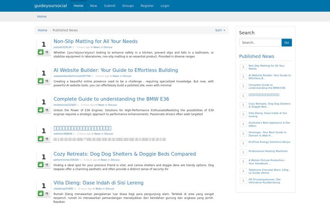
Task: Go to the Submit page
Action: [110, 5]
